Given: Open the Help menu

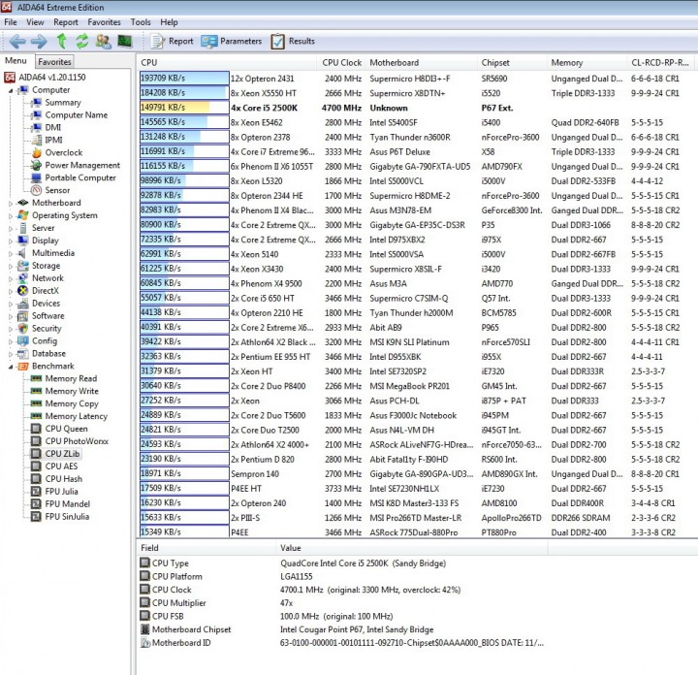Looking at the screenshot, I should coord(169,22).
